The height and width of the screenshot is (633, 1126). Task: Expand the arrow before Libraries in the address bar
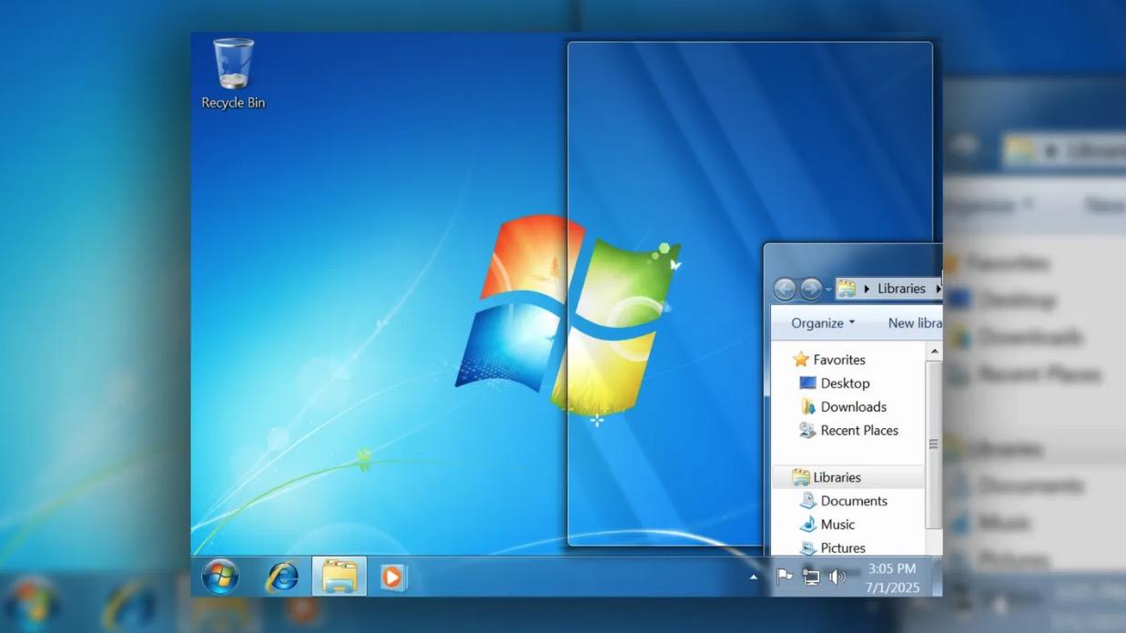click(867, 289)
